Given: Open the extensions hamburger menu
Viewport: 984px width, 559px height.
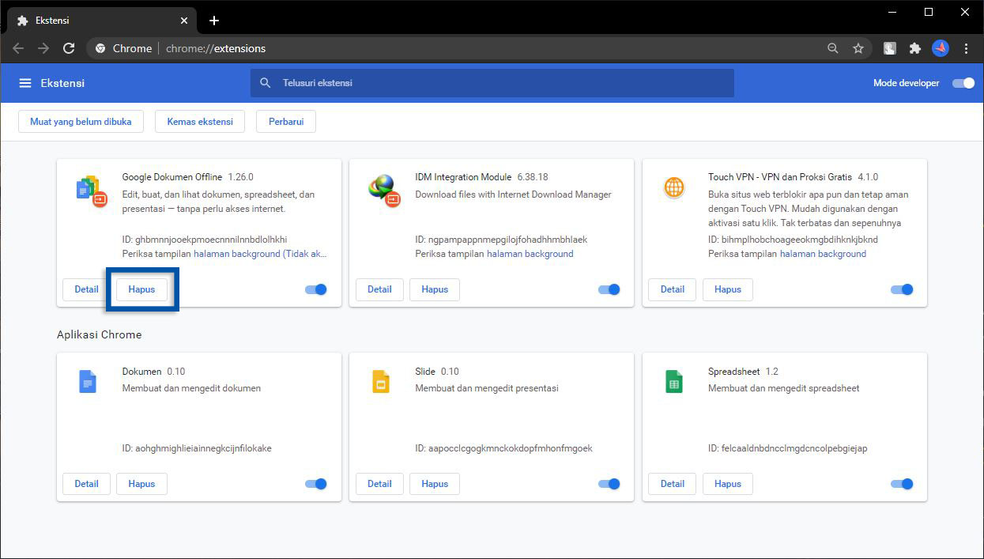Looking at the screenshot, I should click(x=25, y=82).
